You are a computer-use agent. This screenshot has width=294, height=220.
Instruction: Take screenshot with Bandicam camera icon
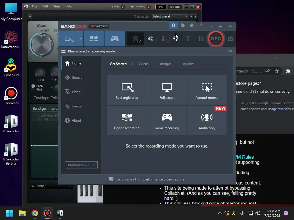[231, 39]
